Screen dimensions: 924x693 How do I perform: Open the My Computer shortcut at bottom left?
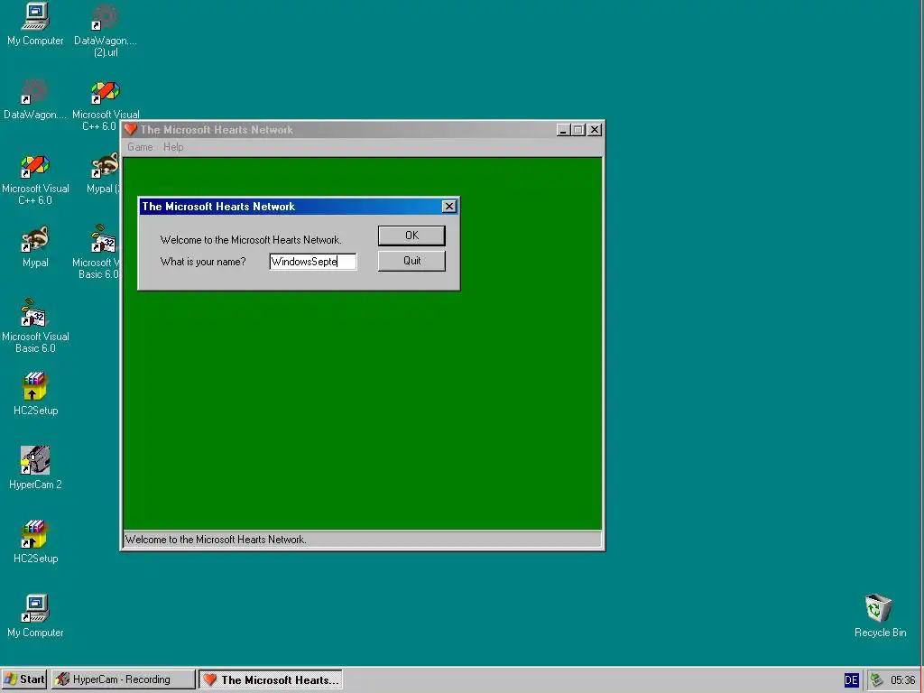pos(35,609)
